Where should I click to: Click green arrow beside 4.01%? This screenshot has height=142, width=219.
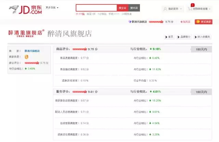[151, 91]
